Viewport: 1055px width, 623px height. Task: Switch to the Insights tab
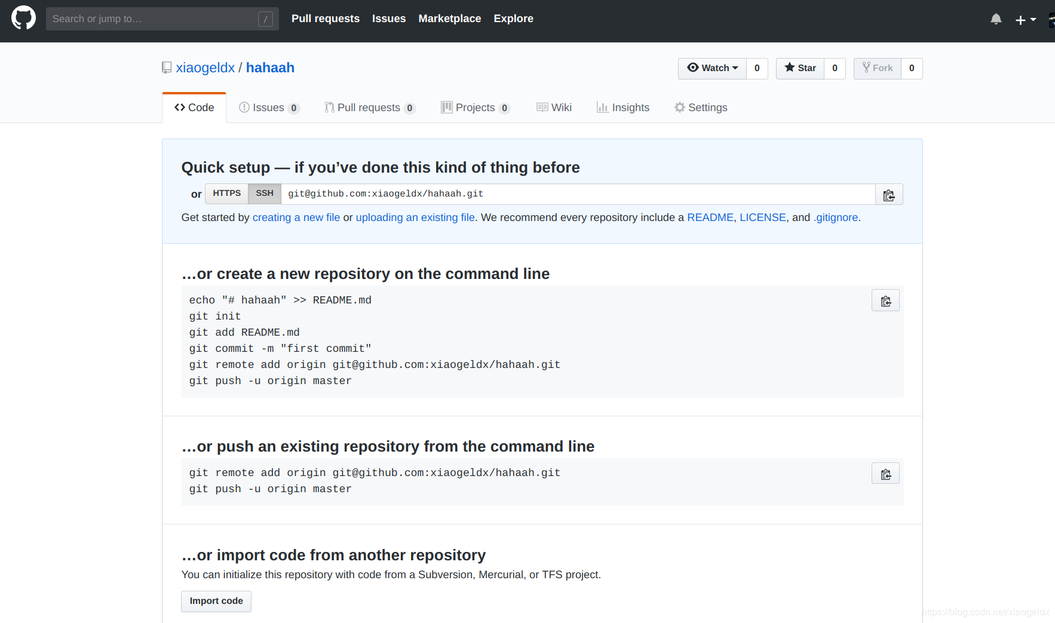point(622,108)
